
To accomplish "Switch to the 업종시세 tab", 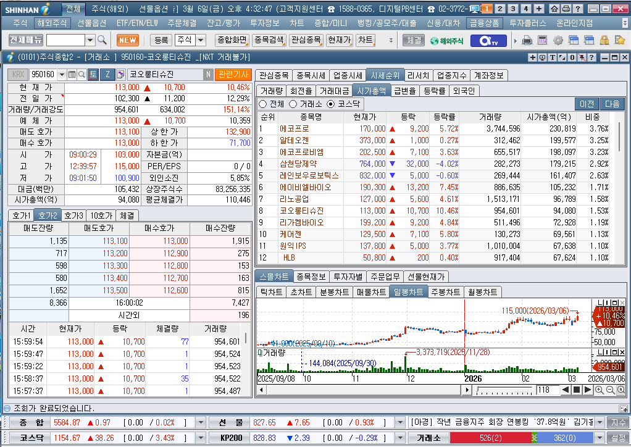I will 348,75.
